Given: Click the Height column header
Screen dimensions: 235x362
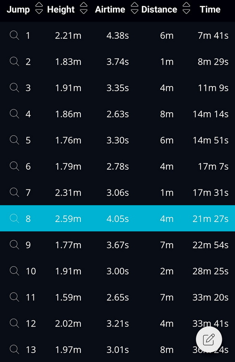Looking at the screenshot, I should 61,9.
